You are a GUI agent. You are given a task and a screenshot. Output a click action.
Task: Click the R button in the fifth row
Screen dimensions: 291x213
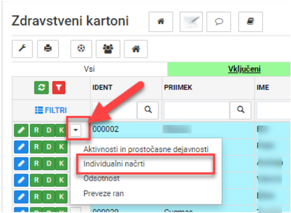click(36, 197)
